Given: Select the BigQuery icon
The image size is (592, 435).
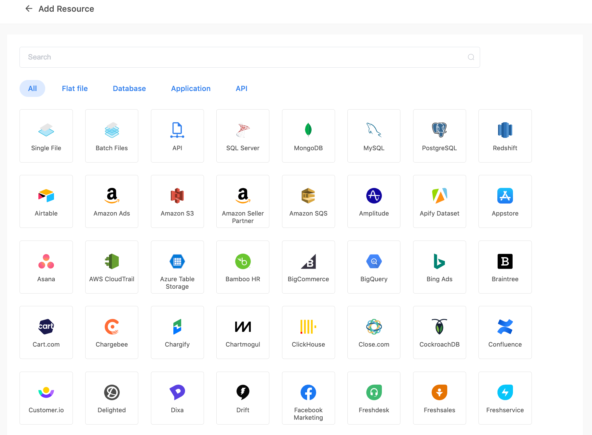Looking at the screenshot, I should pyautogui.click(x=374, y=261).
